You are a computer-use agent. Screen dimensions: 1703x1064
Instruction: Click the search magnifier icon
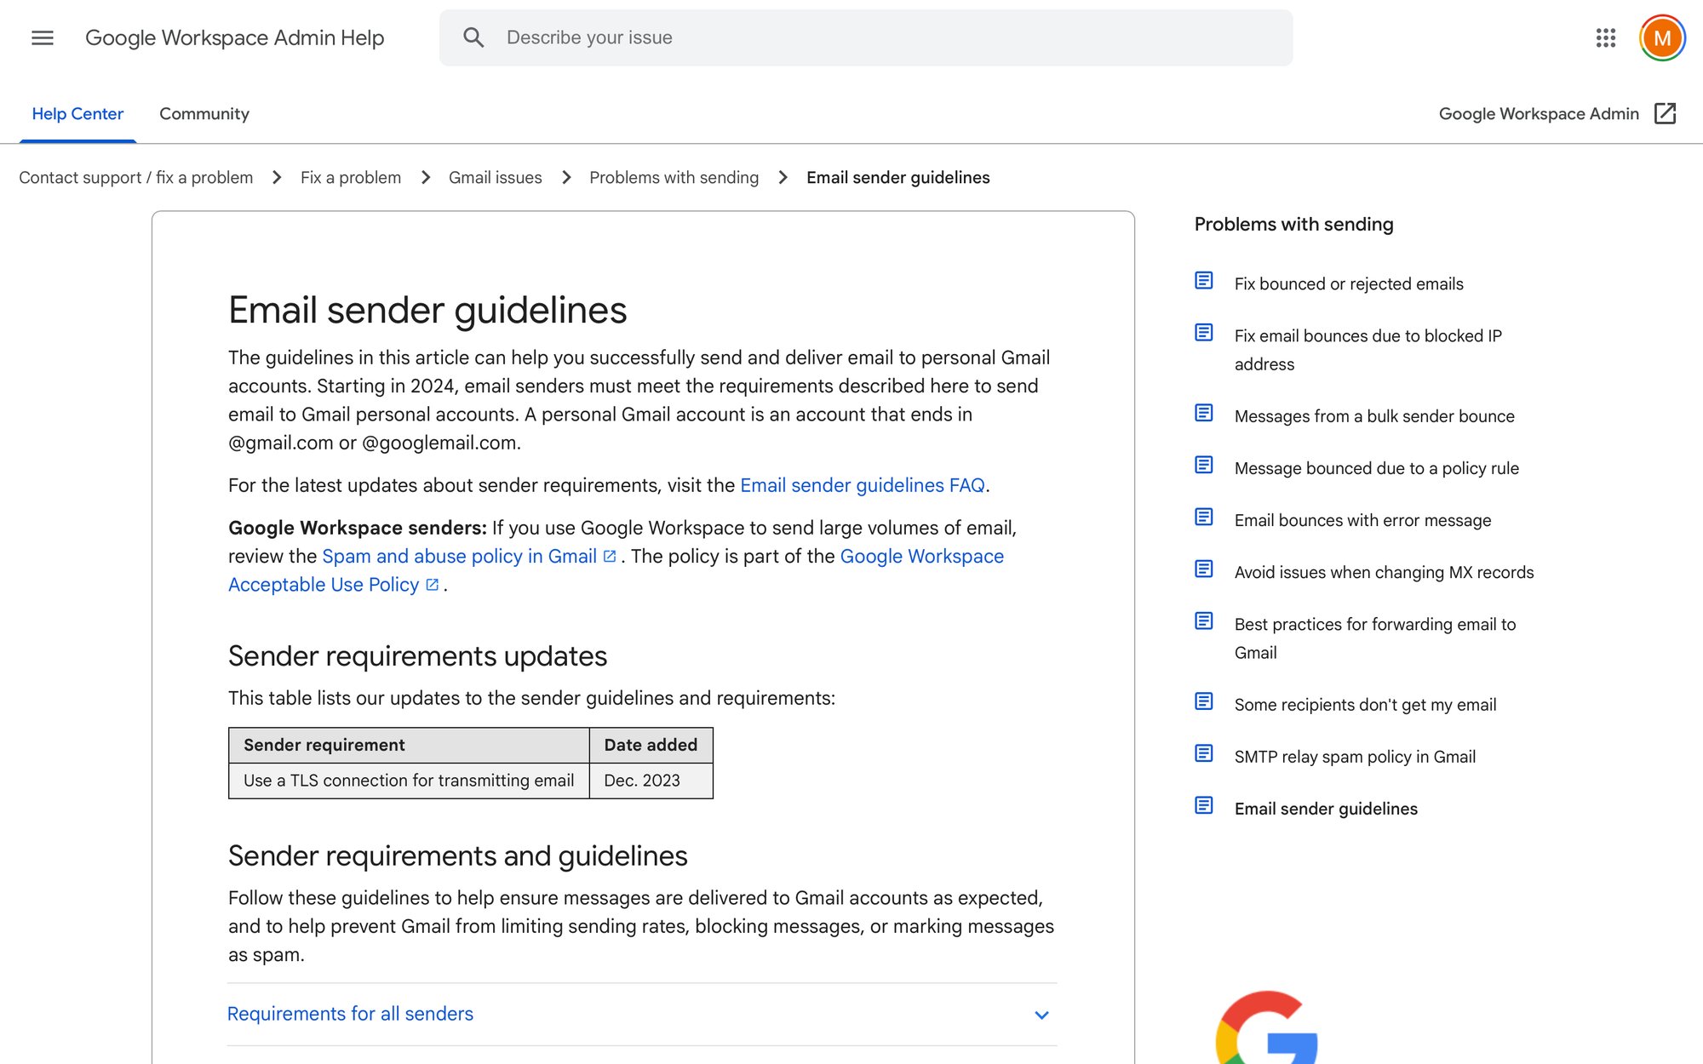pos(474,37)
